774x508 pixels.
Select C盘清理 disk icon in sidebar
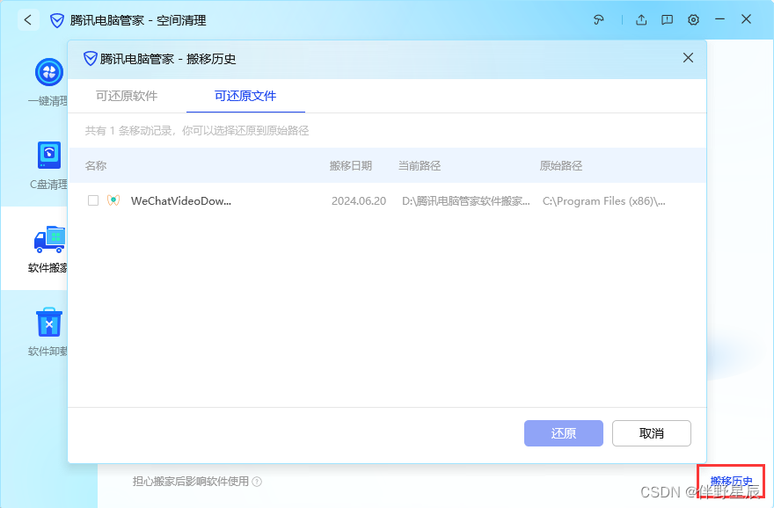(49, 156)
